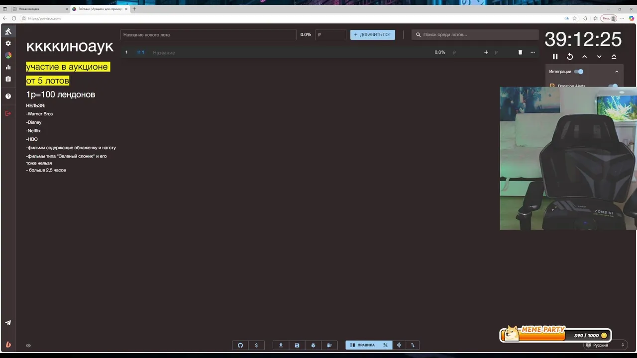Click lot 1 Название field
Image resolution: width=637 pixels, height=358 pixels.
289,52
